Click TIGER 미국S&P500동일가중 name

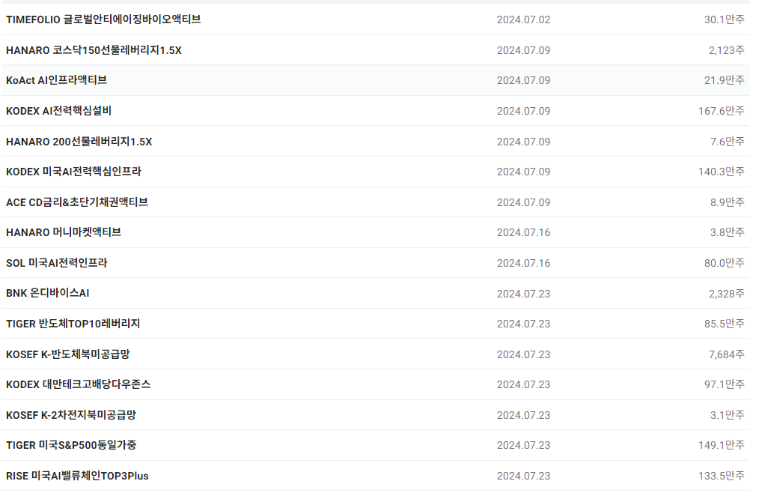pos(71,445)
